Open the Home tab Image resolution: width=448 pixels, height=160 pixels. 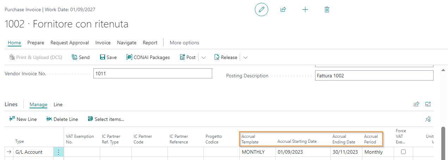point(14,43)
